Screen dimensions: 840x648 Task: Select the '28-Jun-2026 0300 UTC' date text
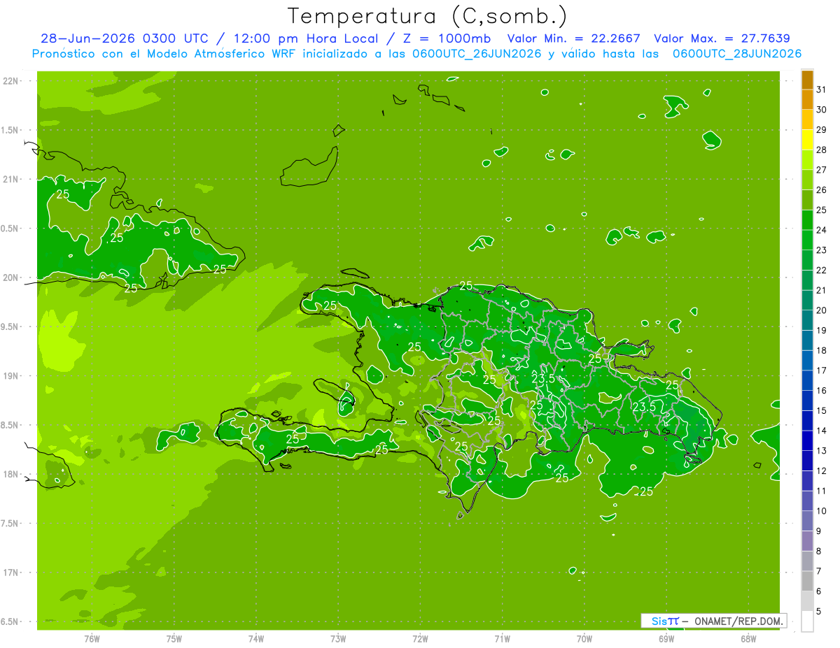pyautogui.click(x=124, y=39)
